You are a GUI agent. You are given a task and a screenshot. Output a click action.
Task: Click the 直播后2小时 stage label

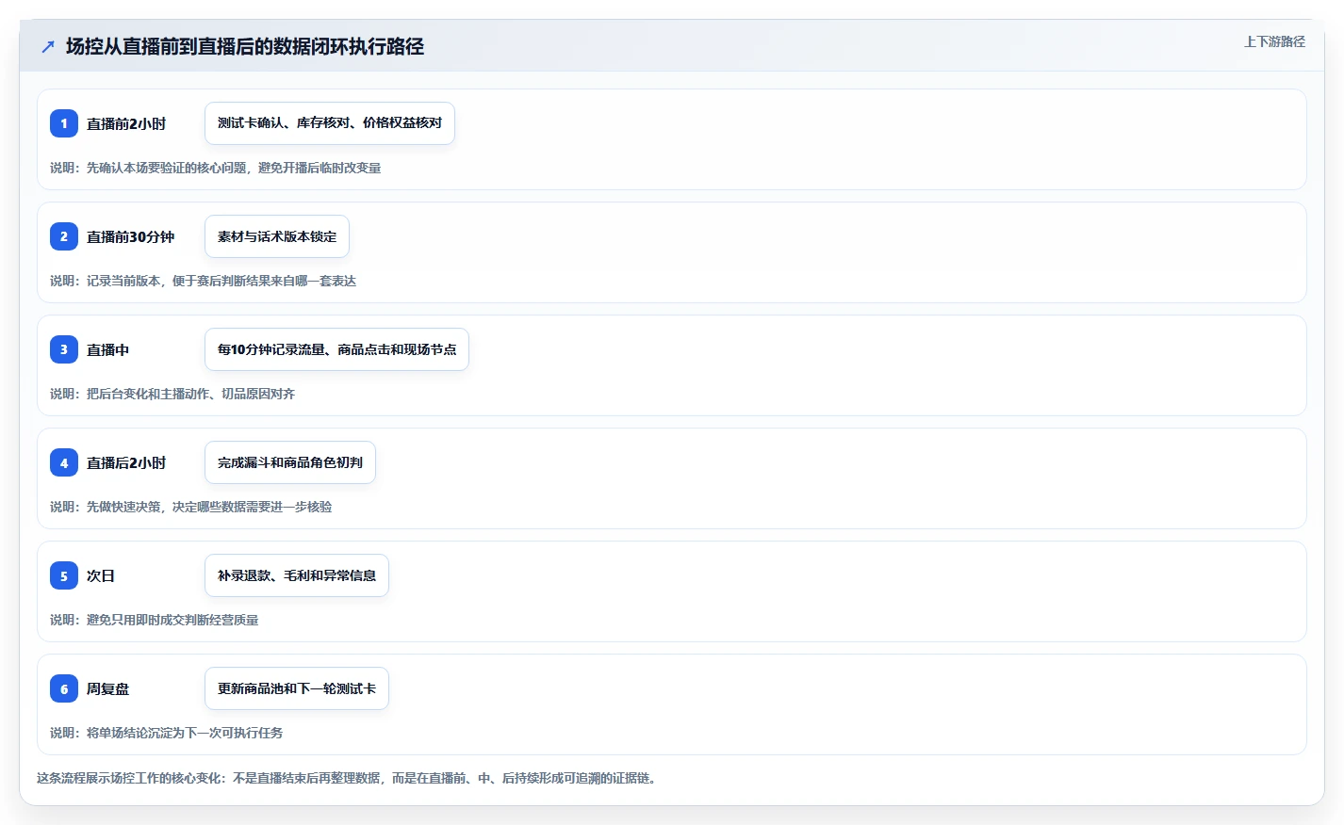126,462
